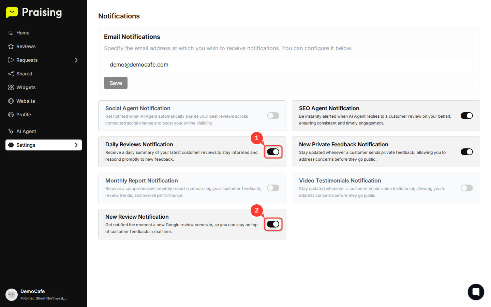This screenshot has width=491, height=307.
Task: Click the notification email address field
Action: pyautogui.click(x=289, y=64)
